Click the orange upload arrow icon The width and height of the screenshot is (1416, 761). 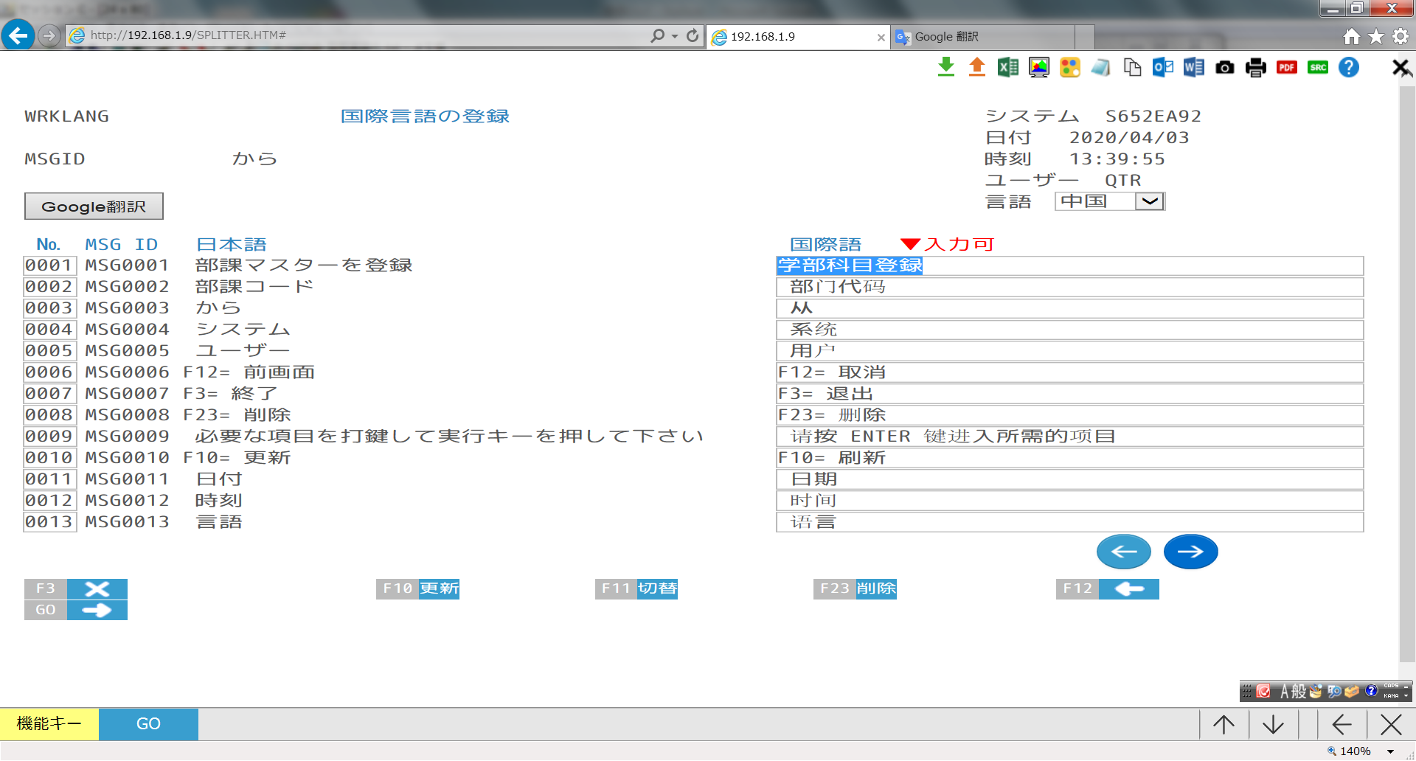pyautogui.click(x=976, y=68)
